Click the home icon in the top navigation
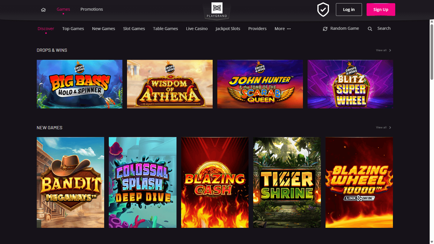 click(43, 10)
